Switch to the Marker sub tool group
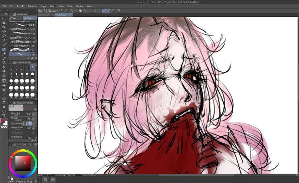Screen dimensions: 299x183 [30, 18]
